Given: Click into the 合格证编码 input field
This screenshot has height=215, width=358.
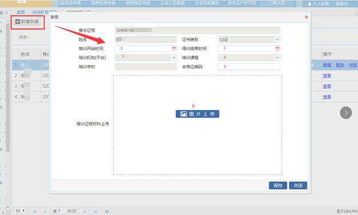Looking at the screenshot, I should 249,67.
